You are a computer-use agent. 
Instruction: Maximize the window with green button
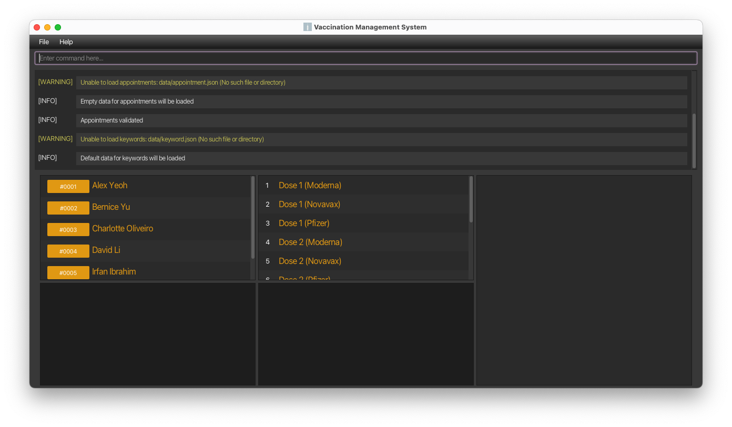58,27
